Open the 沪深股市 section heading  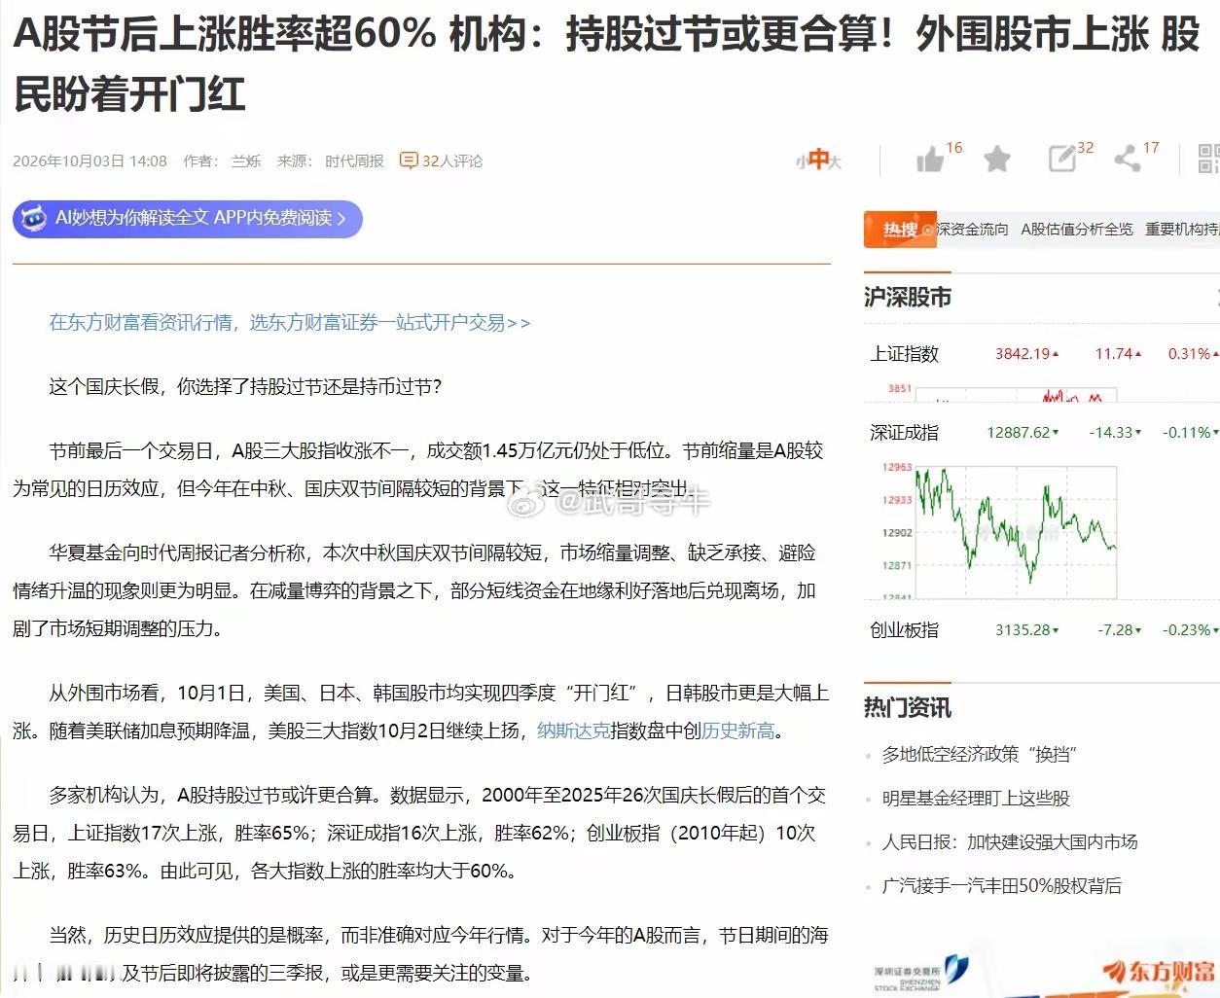(908, 298)
